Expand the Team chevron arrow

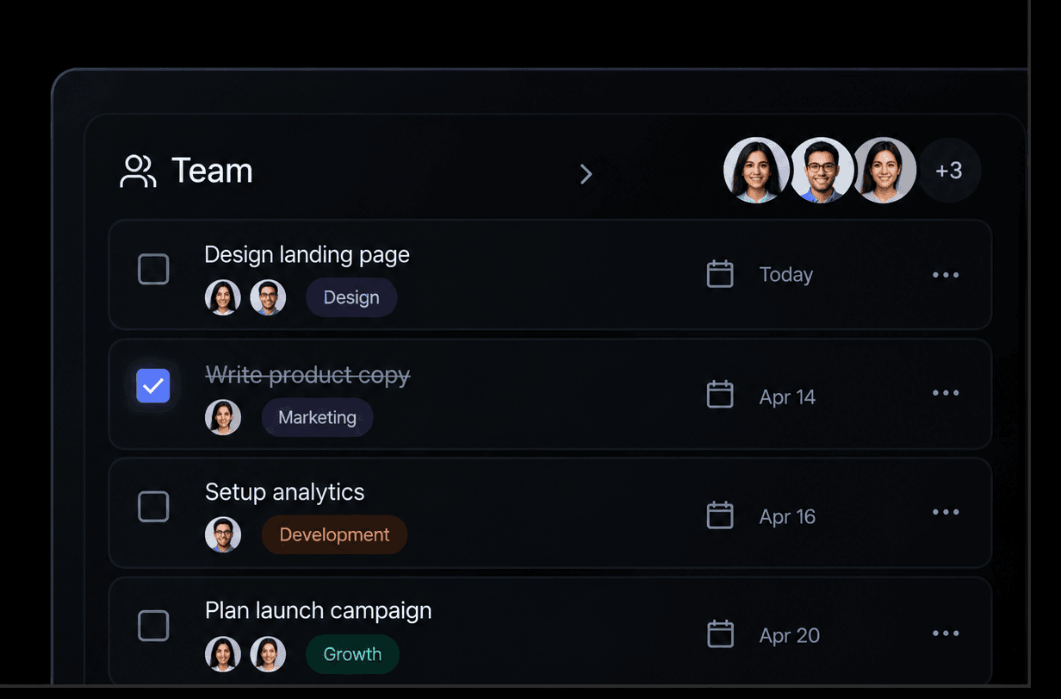pyautogui.click(x=586, y=174)
